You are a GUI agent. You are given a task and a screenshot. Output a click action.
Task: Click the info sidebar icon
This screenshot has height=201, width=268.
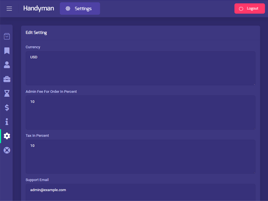pyautogui.click(x=7, y=122)
